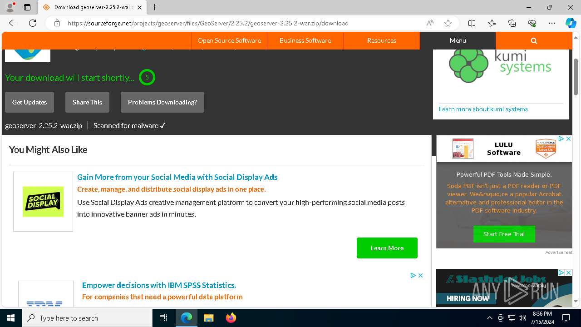The width and height of the screenshot is (581, 327).
Task: Open Settings and more ellipsis
Action: [552, 23]
